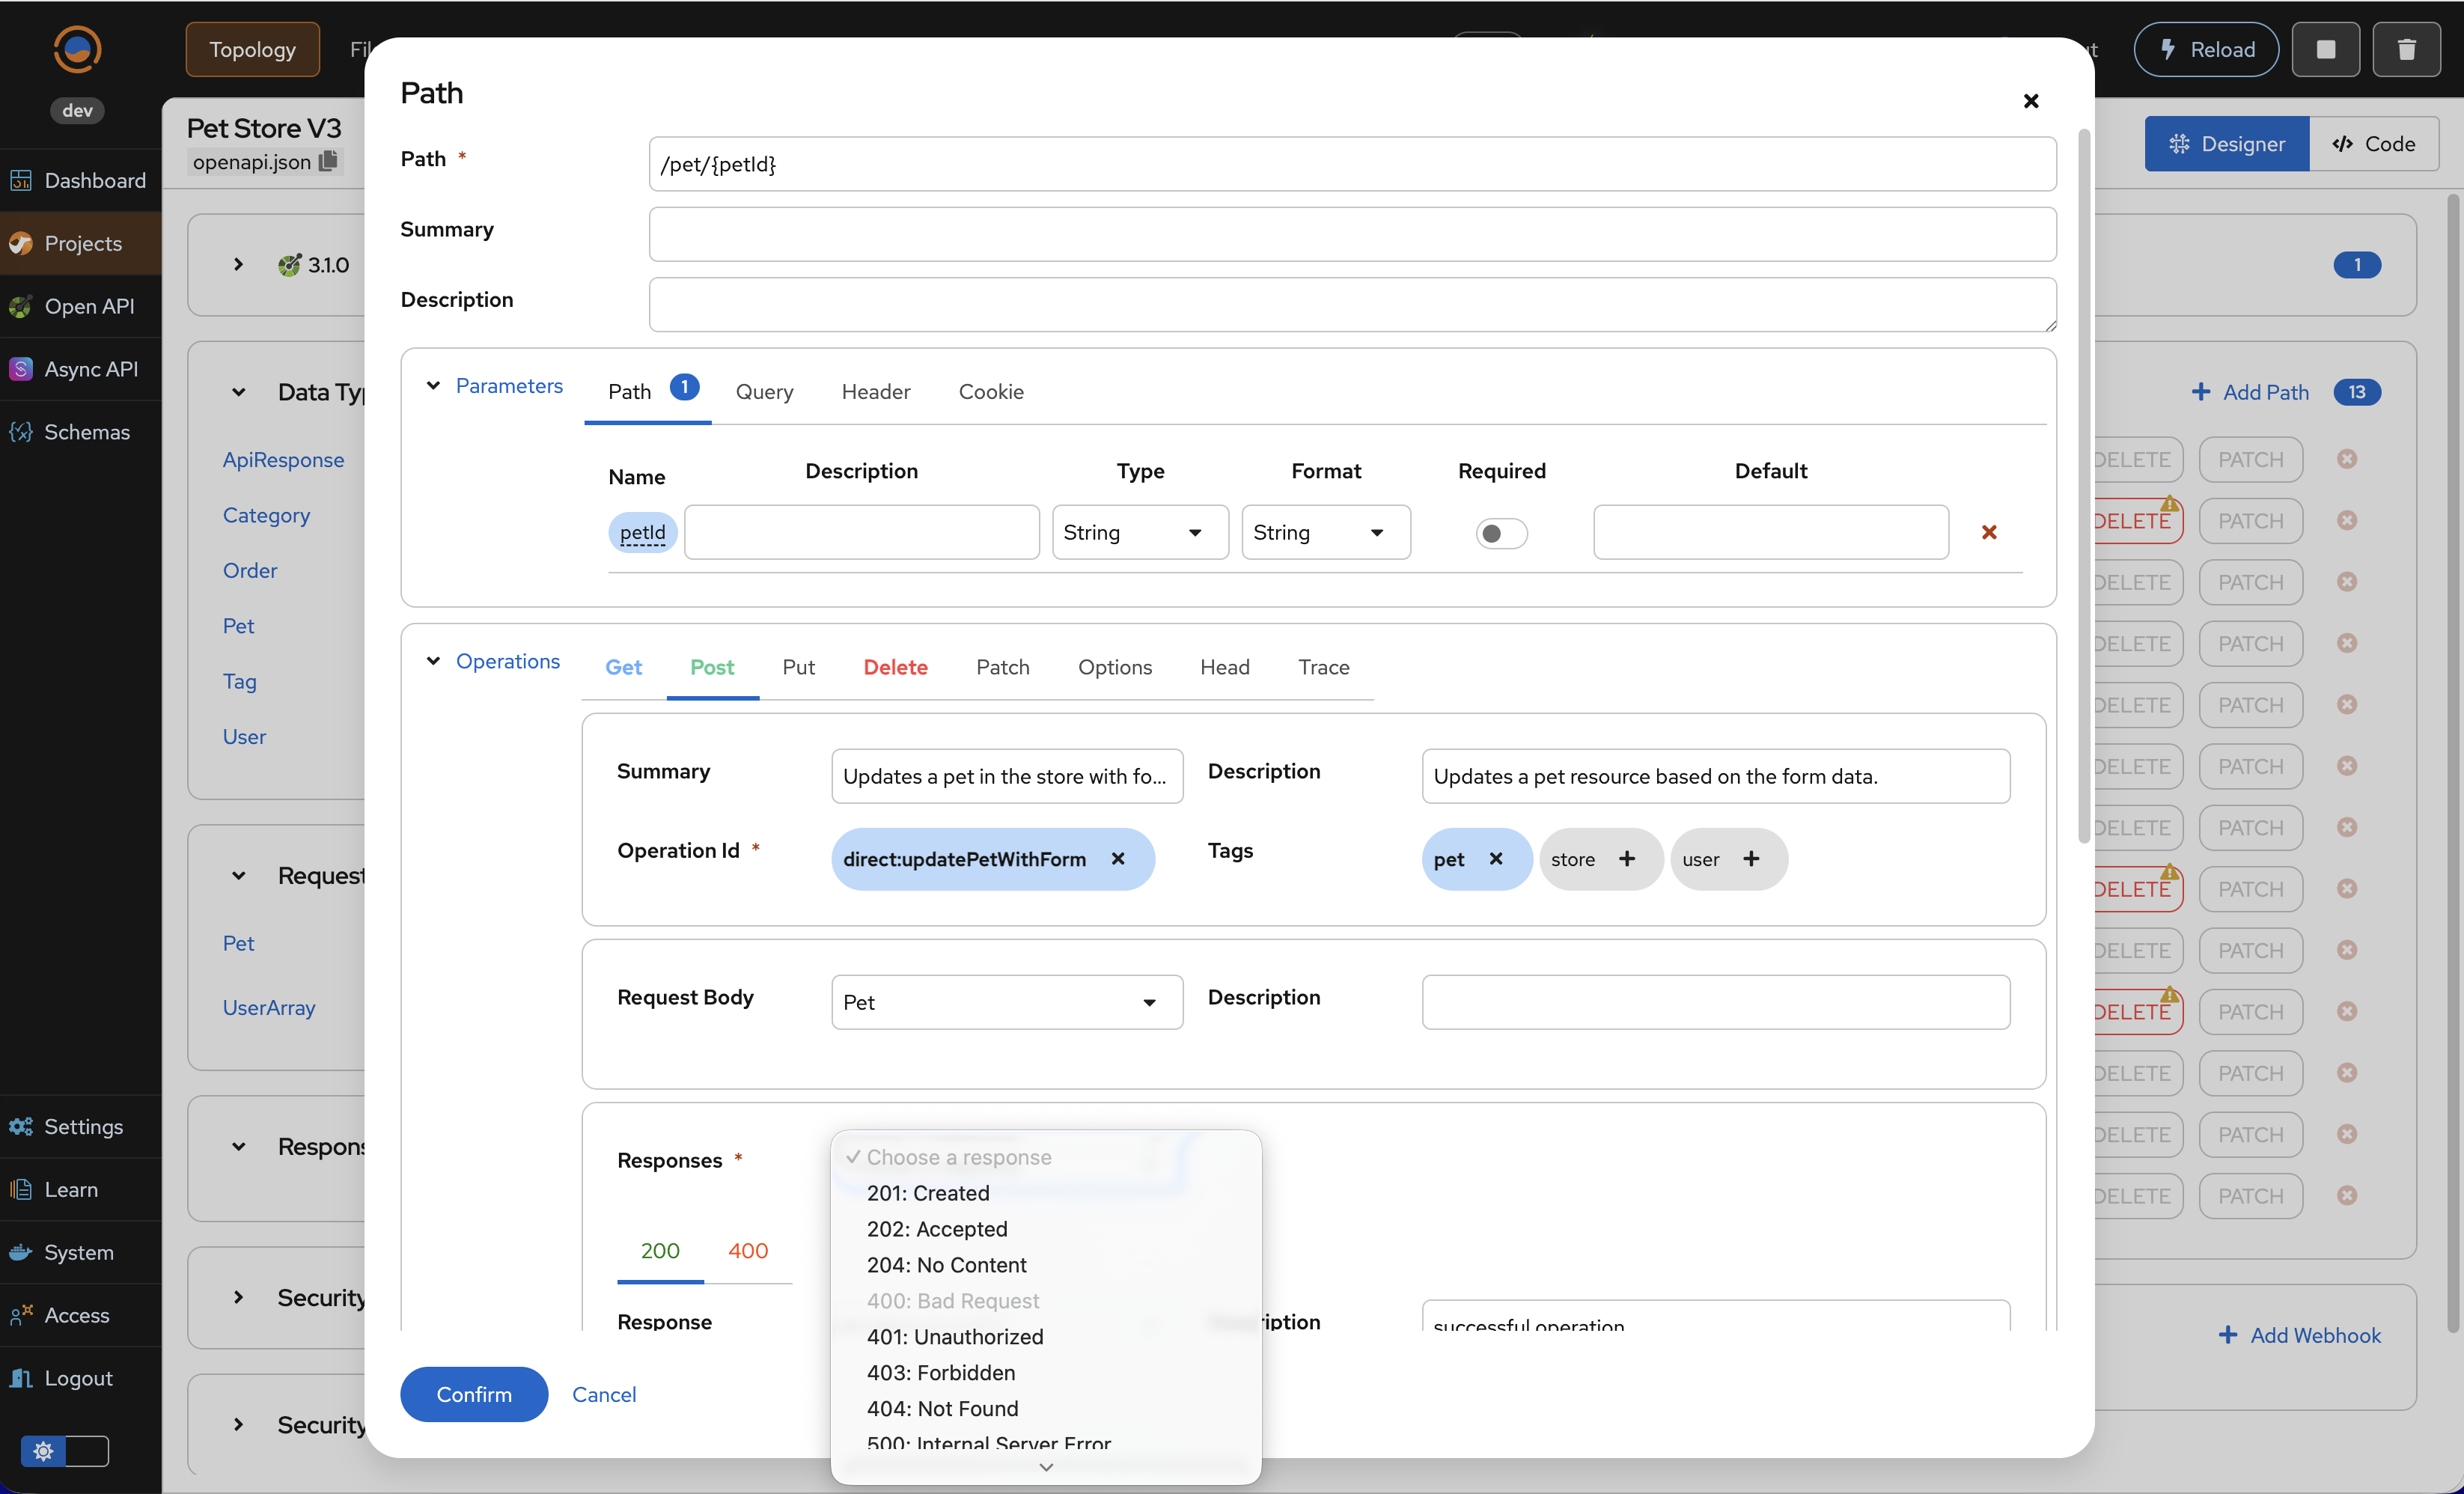This screenshot has width=2464, height=1494.
Task: Click the red delete petId parameter icon
Action: (1988, 532)
